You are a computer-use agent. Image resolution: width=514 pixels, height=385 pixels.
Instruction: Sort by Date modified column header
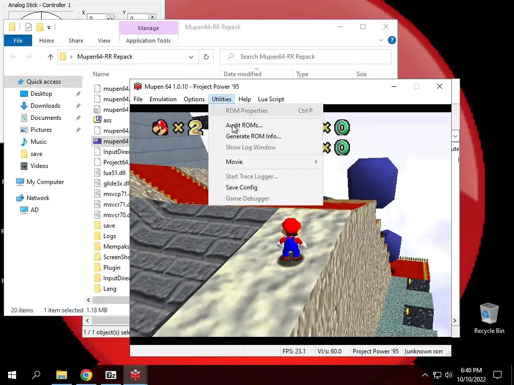point(242,74)
